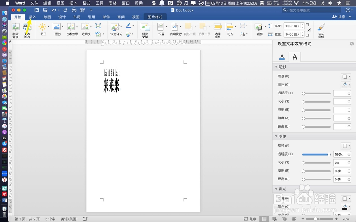The width and height of the screenshot is (356, 222).
Task: Switch to print layout view in status bar
Action: [264, 219]
